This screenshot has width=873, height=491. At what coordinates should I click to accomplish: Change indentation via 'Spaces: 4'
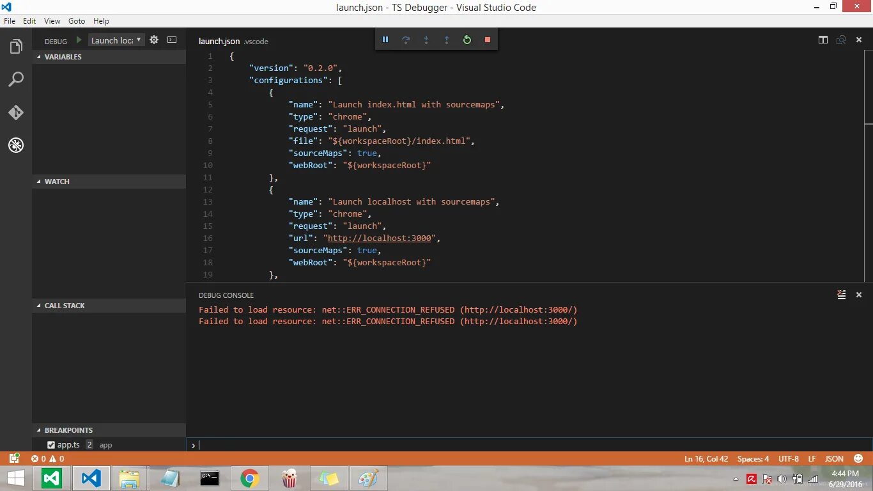pyautogui.click(x=753, y=458)
